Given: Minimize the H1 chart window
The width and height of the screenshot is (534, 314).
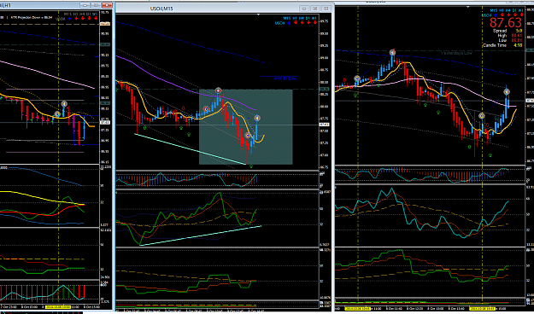Looking at the screenshot, I should pos(85,5).
